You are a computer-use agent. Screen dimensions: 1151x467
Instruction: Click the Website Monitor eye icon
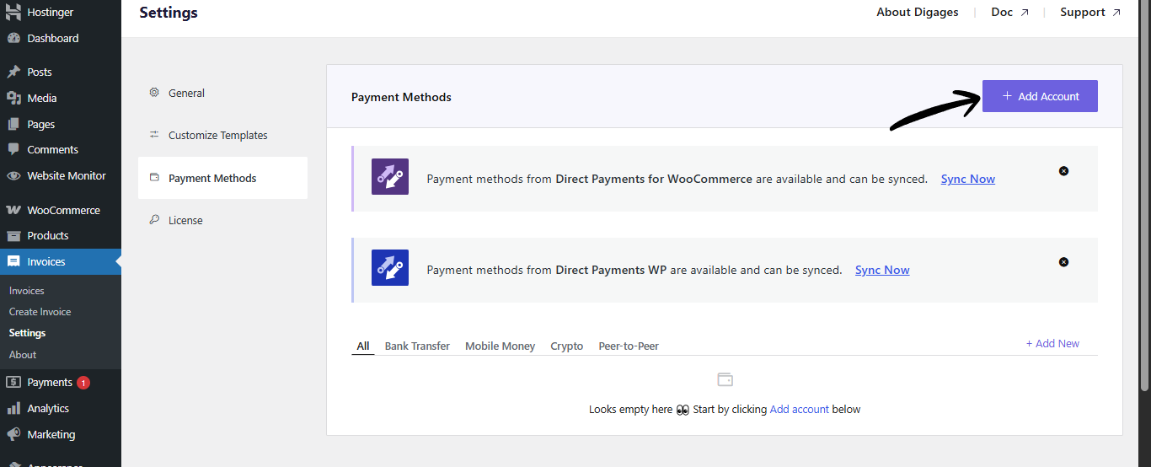click(13, 175)
